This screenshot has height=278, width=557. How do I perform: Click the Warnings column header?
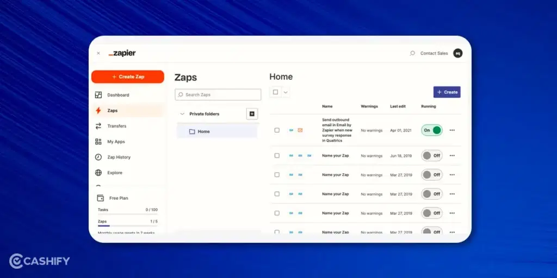click(x=369, y=106)
